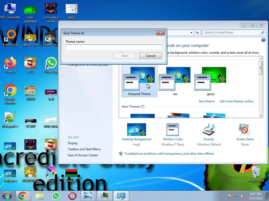The image size is (269, 201).
Task: Launch WhatsApp desktop shortcut
Action: pos(51,65)
